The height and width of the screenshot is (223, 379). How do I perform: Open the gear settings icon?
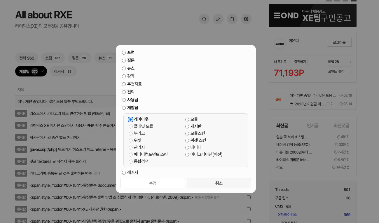tap(246, 19)
